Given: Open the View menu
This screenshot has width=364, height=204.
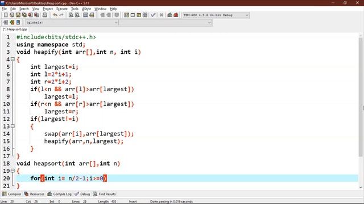Looking at the screenshot, I should click(x=35, y=9).
